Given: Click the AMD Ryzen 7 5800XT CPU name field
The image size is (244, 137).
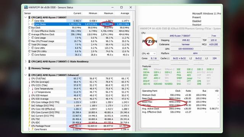Looking at the screenshot, I should click(180, 36).
